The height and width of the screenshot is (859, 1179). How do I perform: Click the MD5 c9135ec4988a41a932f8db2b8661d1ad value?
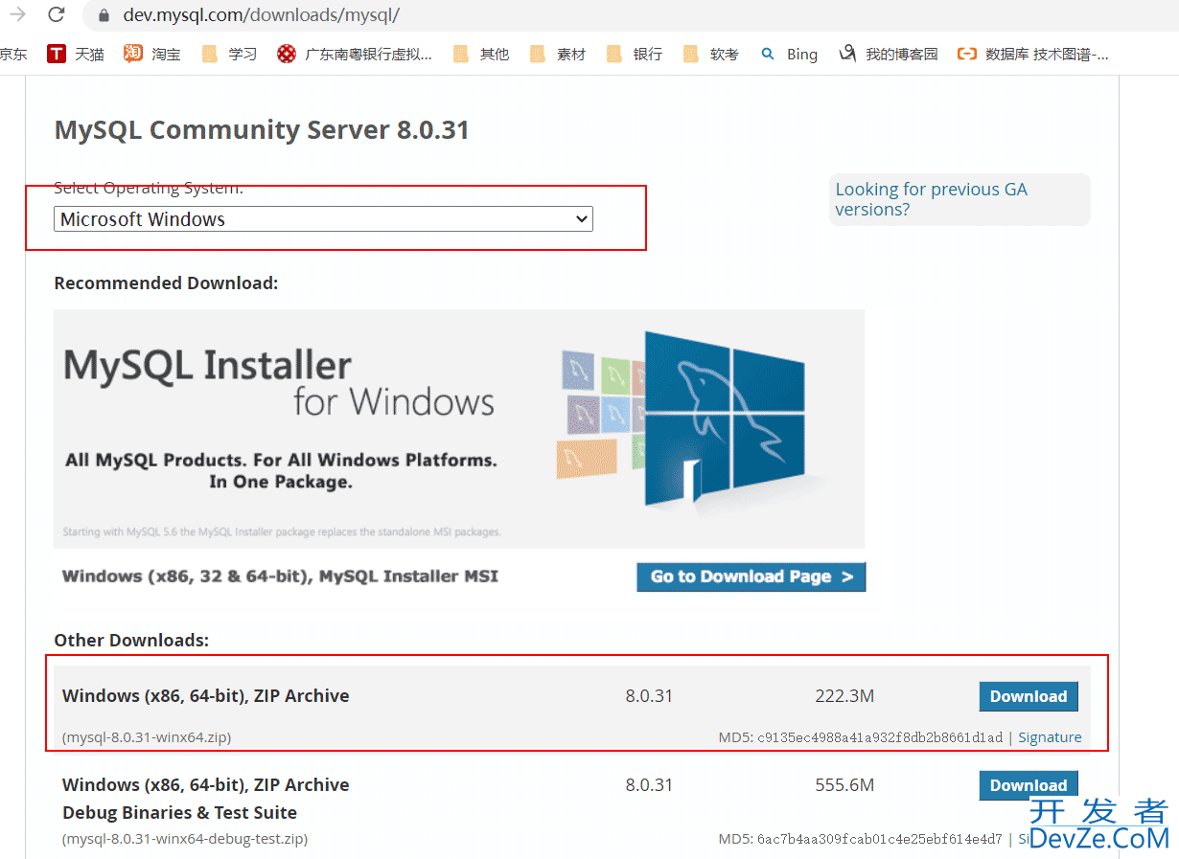click(880, 737)
